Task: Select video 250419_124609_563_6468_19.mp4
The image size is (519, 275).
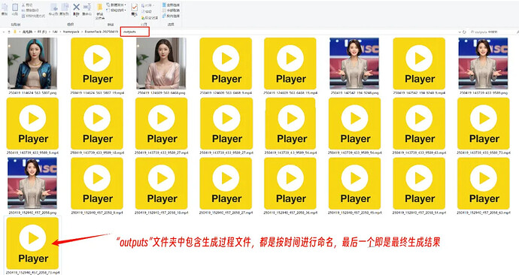Action: tap(290, 66)
